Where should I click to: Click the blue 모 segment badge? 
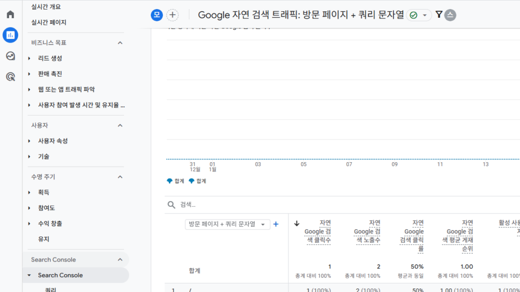[x=156, y=15]
